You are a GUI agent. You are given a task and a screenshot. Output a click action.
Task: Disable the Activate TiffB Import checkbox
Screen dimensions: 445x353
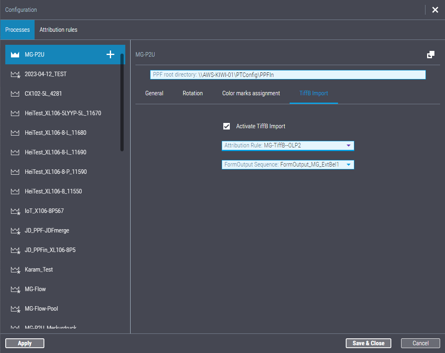227,126
